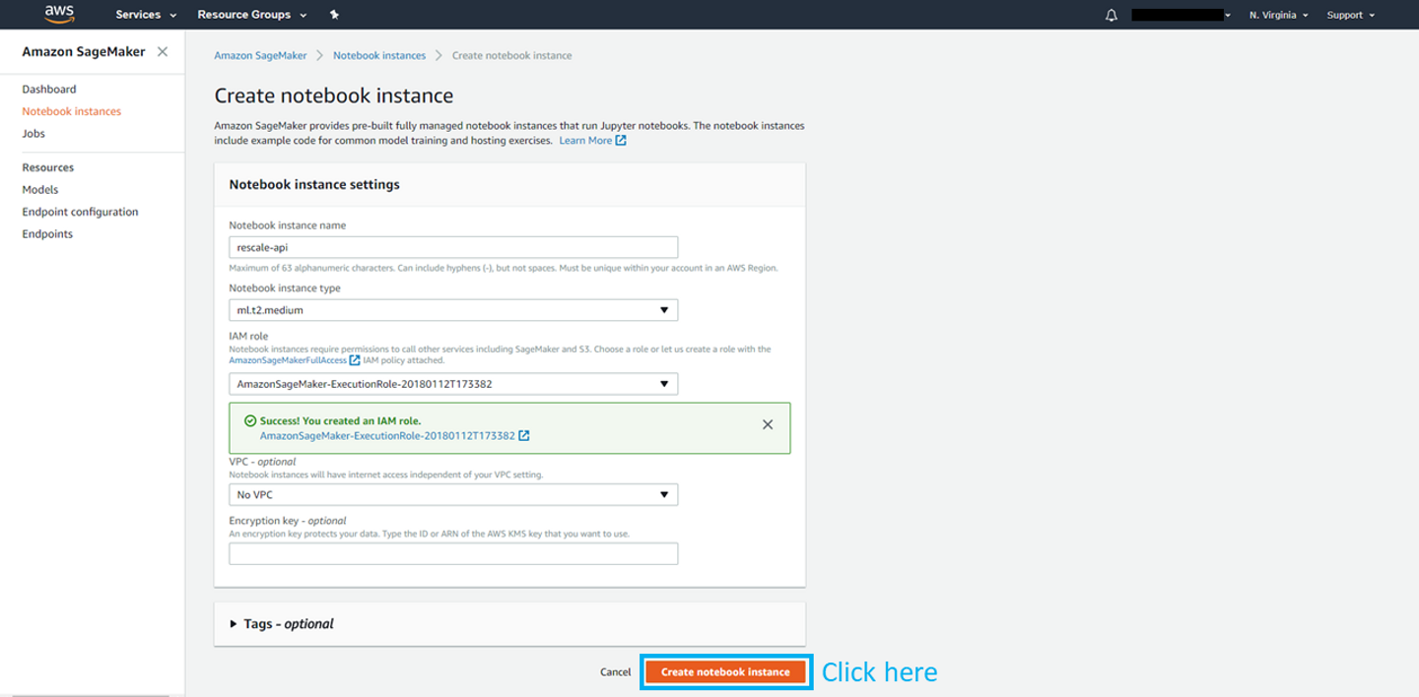Open the VPC selection dropdown
The image size is (1419, 697).
point(453,494)
